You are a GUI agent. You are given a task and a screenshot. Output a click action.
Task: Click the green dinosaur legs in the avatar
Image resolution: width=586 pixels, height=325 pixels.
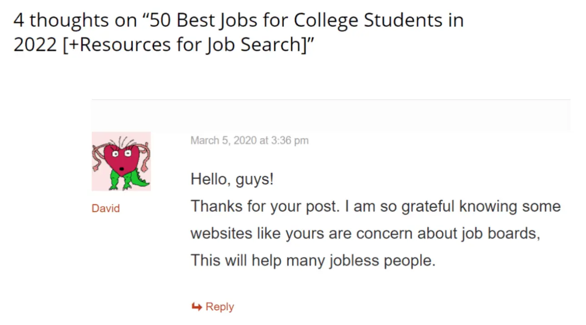coord(125,182)
